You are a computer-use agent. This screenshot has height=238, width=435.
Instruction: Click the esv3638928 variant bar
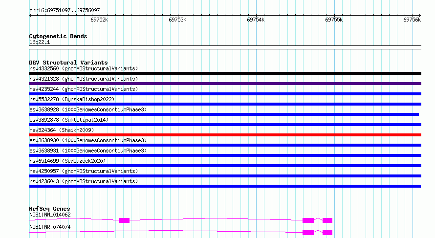[224, 114]
